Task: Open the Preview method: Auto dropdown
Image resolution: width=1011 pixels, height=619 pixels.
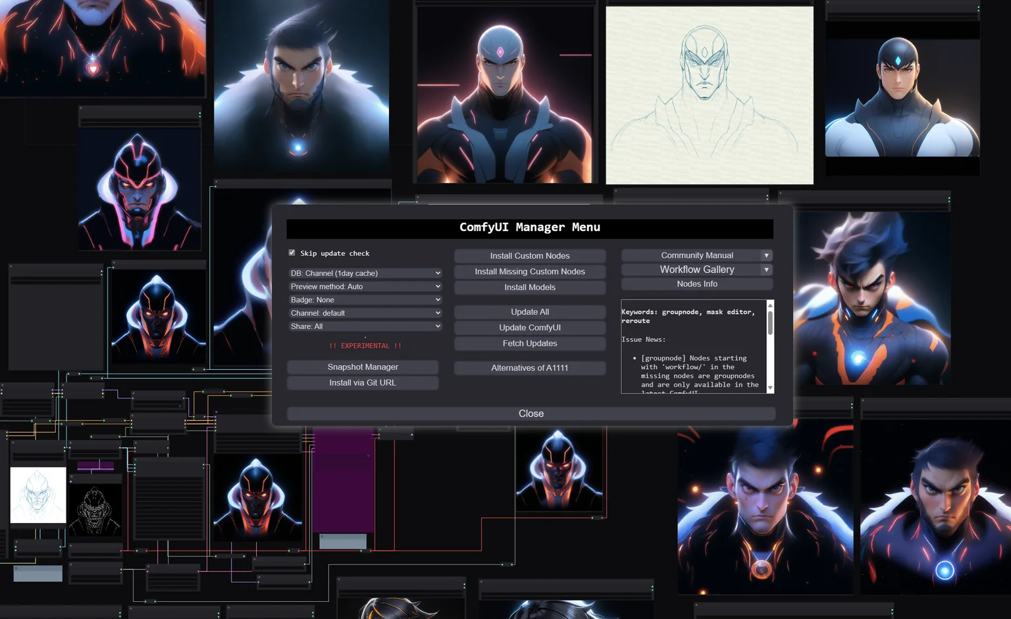Action: pyautogui.click(x=365, y=286)
